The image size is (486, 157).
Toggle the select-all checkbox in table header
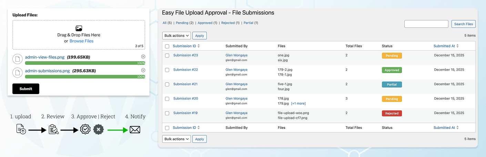167,46
